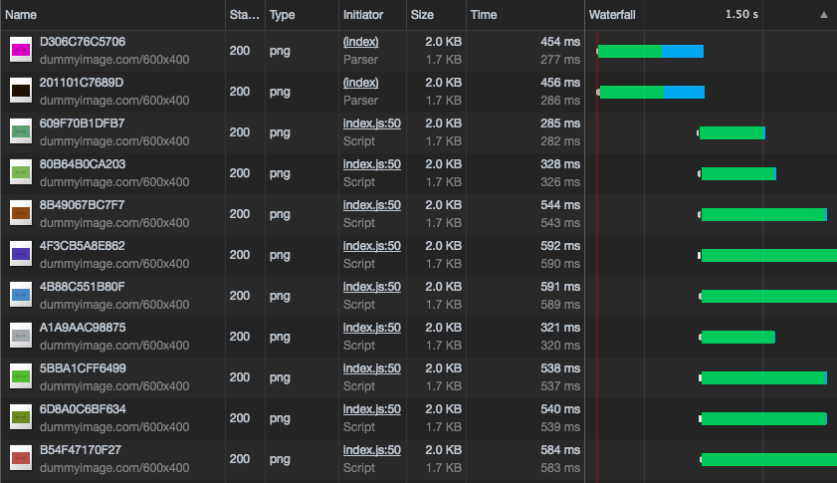Sort requests by Name column header
837x483 pixels.
click(x=22, y=15)
